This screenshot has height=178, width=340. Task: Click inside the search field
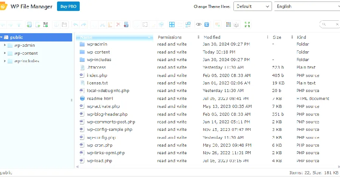330,24
